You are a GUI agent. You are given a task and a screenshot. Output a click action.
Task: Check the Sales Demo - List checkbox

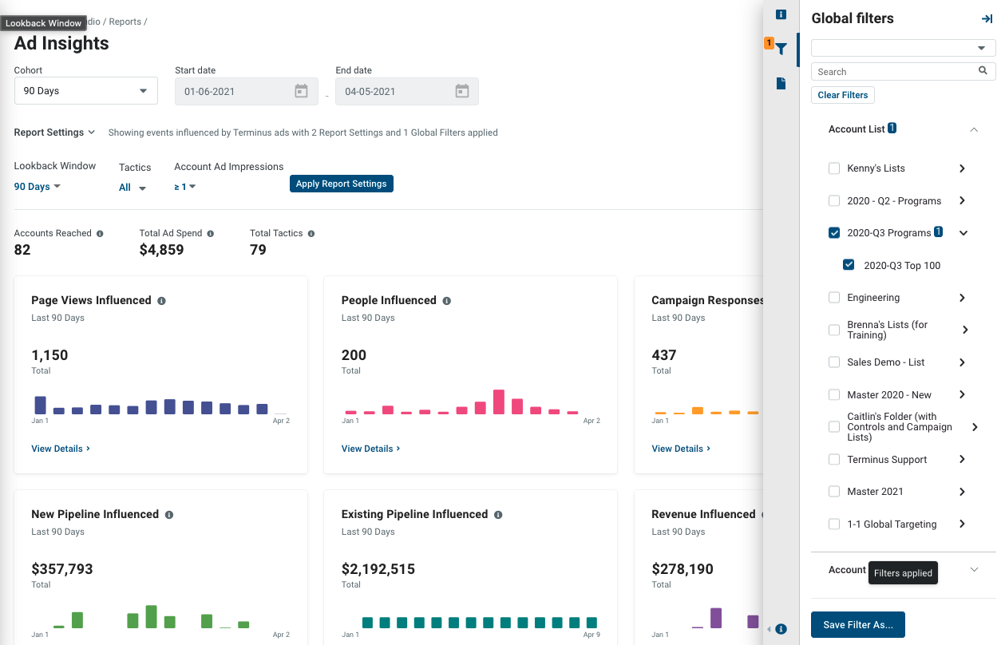(834, 362)
